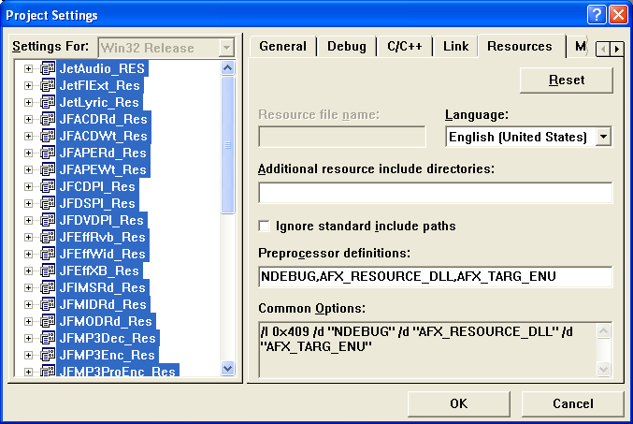633x424 pixels.
Task: Click the Reset button
Action: (567, 80)
